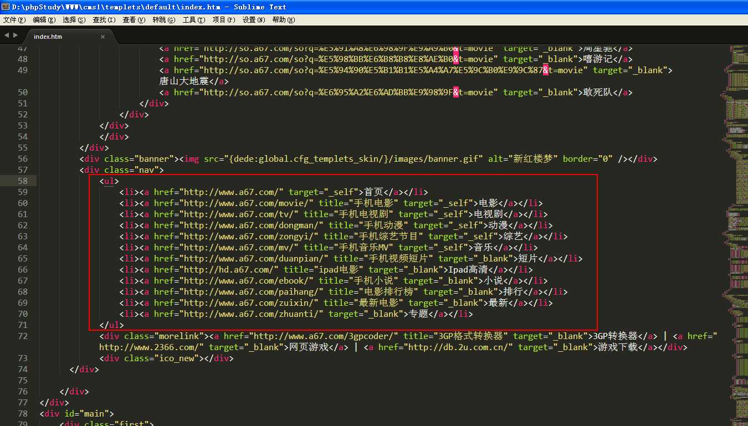748x426 pixels.
Task: Close the index.htm tab
Action: click(103, 37)
